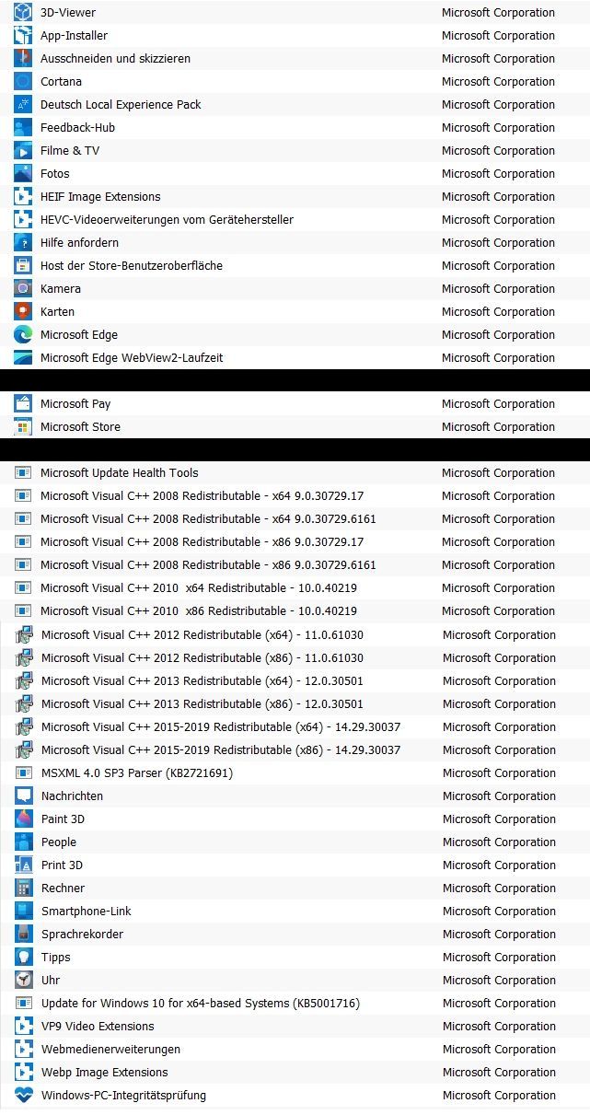
Task: Click the 3D-Viewer app icon
Action: point(23,12)
